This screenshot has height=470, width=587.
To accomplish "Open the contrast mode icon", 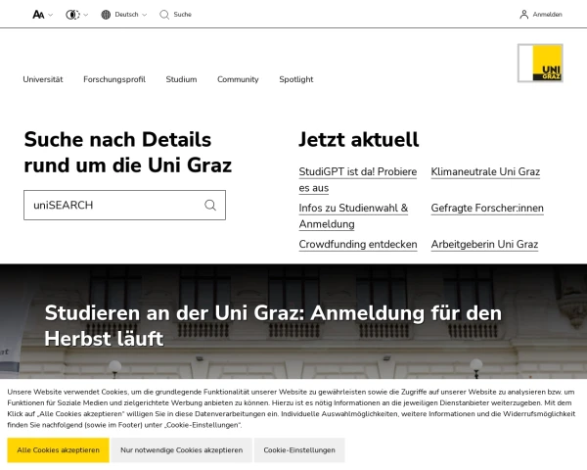I will pos(72,15).
